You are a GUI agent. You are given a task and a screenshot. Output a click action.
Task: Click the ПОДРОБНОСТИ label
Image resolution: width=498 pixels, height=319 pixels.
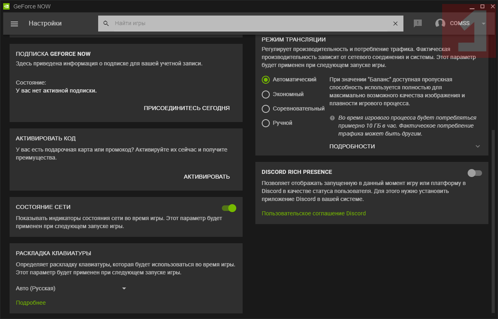pyautogui.click(x=352, y=146)
